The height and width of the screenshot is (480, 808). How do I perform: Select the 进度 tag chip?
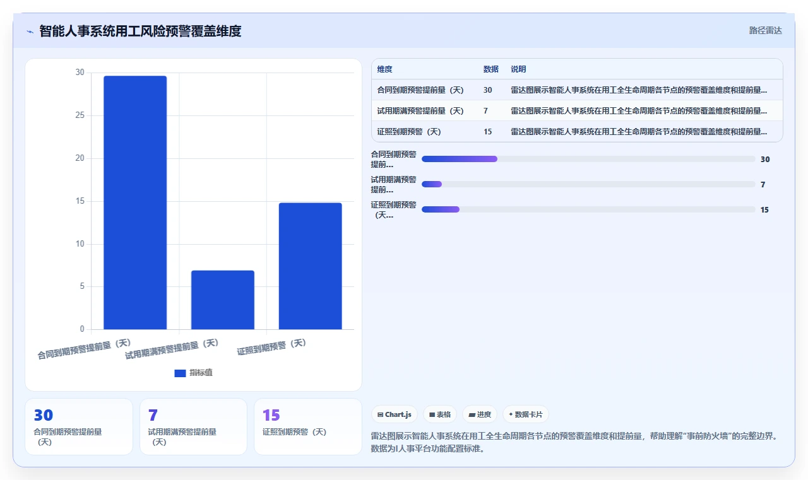pos(480,414)
